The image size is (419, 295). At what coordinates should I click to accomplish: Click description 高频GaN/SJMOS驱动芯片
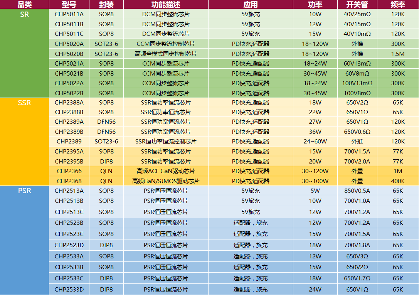click(166, 181)
